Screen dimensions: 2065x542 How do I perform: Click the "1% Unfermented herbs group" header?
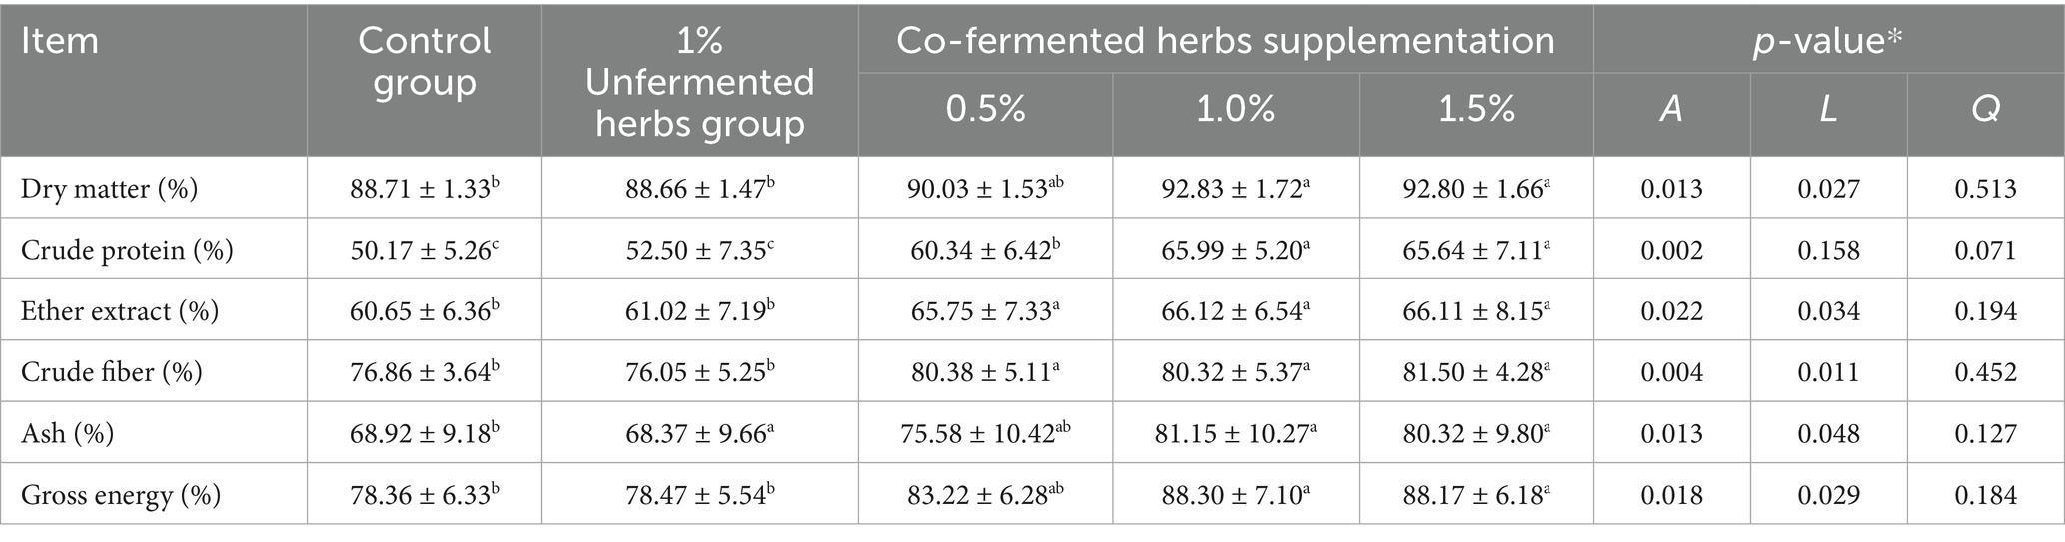tap(699, 82)
